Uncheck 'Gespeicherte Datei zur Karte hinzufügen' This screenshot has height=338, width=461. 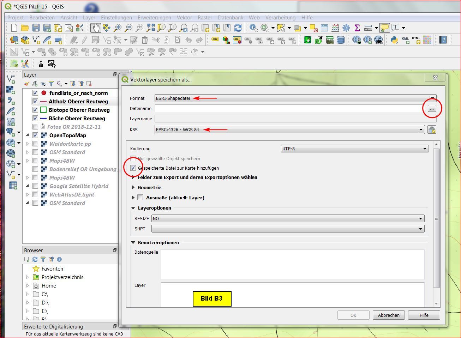pyautogui.click(x=133, y=168)
